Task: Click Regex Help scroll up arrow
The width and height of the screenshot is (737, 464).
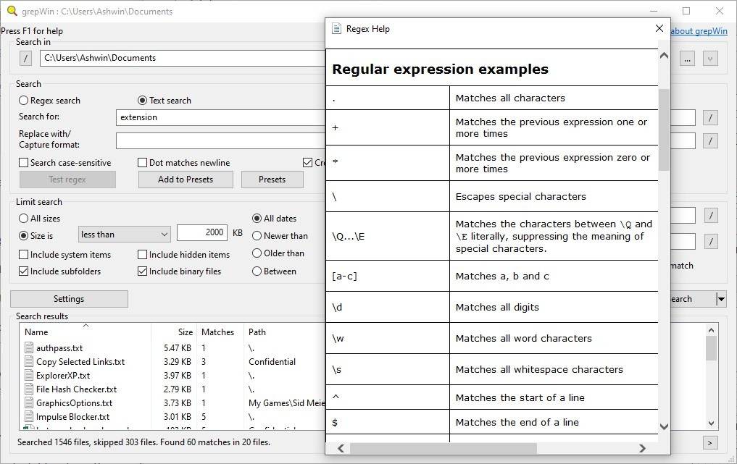Action: 664,56
